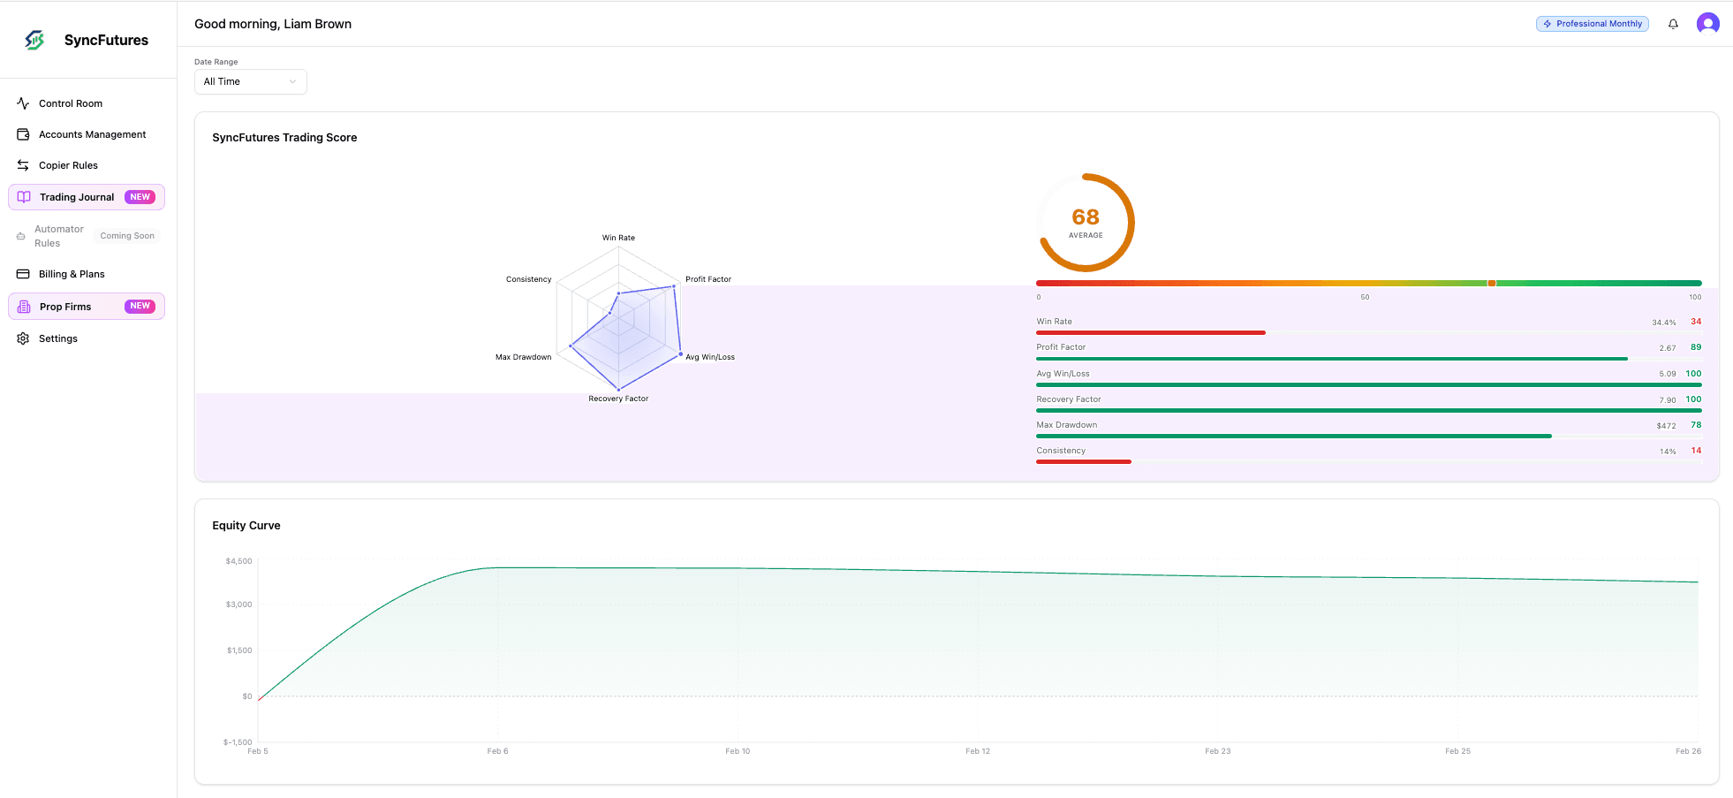Click the Professional Monthly plan badge
The height and width of the screenshot is (798, 1733).
point(1592,24)
